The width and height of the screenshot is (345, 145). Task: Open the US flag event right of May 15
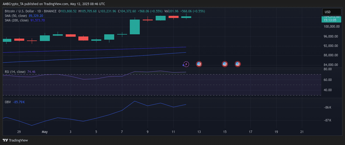click(238, 64)
